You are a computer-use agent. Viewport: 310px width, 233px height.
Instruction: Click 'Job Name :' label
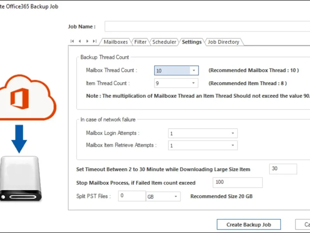pos(82,26)
